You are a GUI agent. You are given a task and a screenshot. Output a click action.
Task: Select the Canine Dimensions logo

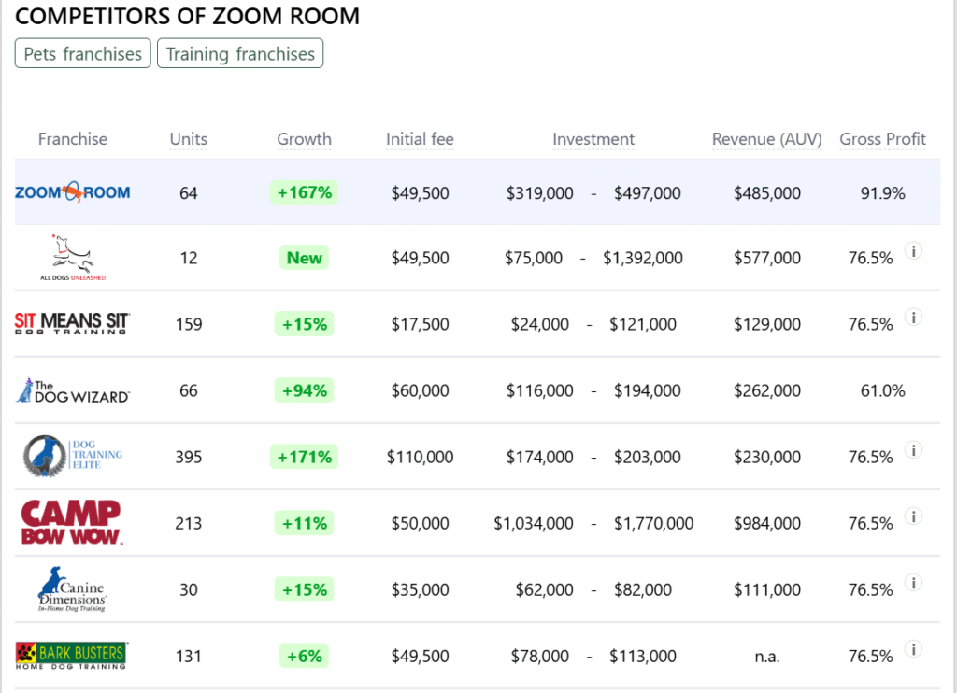pos(73,589)
